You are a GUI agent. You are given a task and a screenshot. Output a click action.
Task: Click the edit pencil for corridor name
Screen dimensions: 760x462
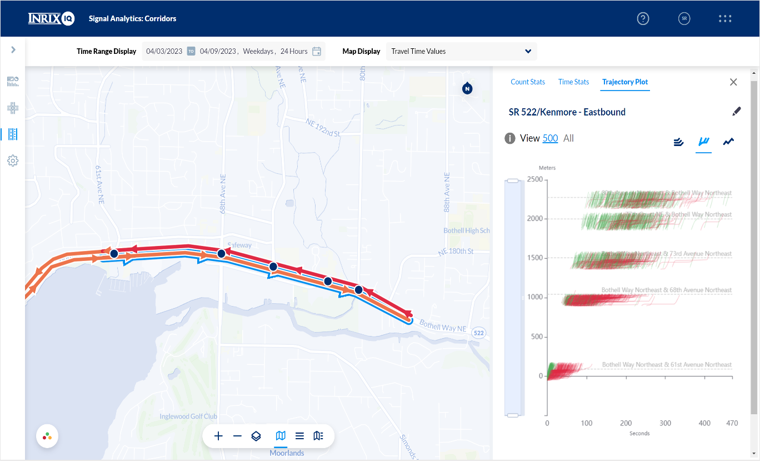737,112
